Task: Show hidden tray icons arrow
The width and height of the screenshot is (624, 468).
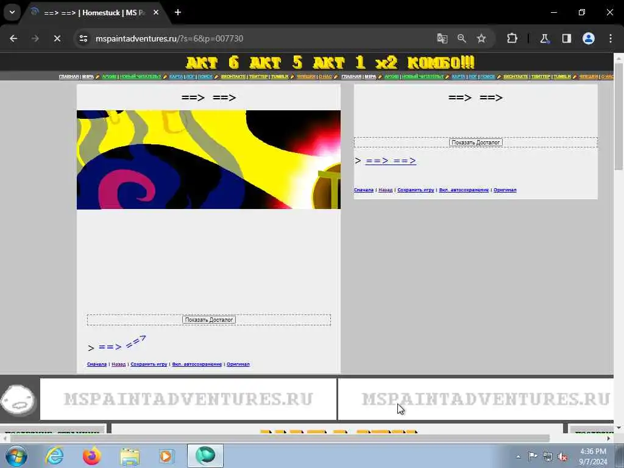Action: [x=518, y=456]
